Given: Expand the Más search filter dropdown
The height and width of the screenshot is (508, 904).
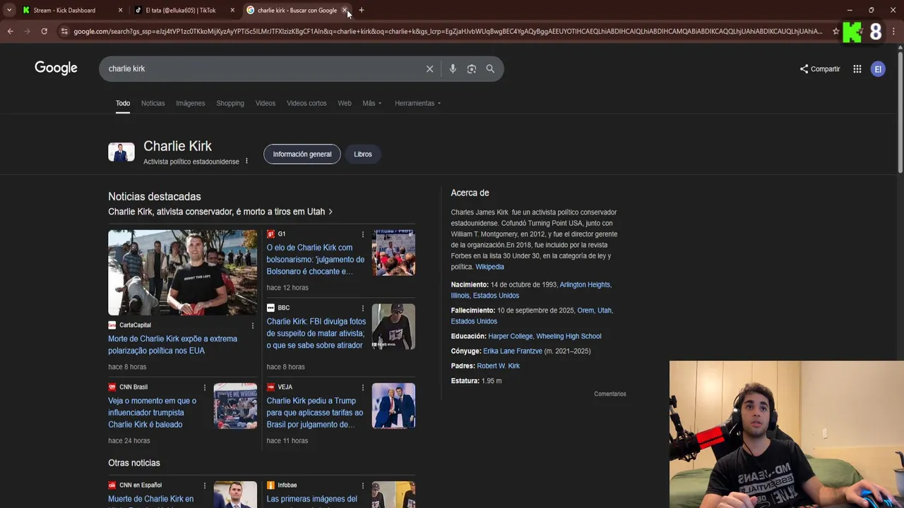Looking at the screenshot, I should point(372,103).
